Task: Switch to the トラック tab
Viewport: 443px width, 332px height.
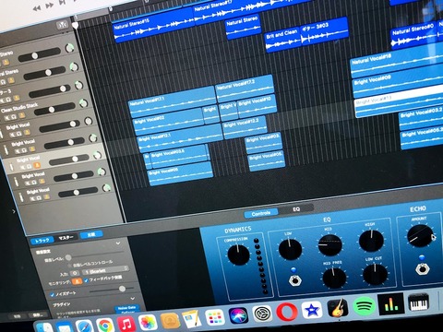Action: pyautogui.click(x=42, y=241)
